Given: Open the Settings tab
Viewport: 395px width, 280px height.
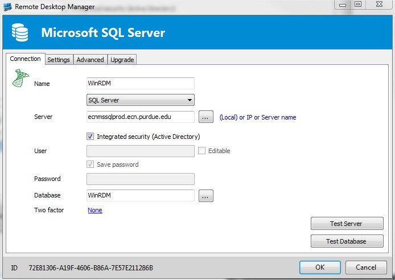Looking at the screenshot, I should point(59,60).
